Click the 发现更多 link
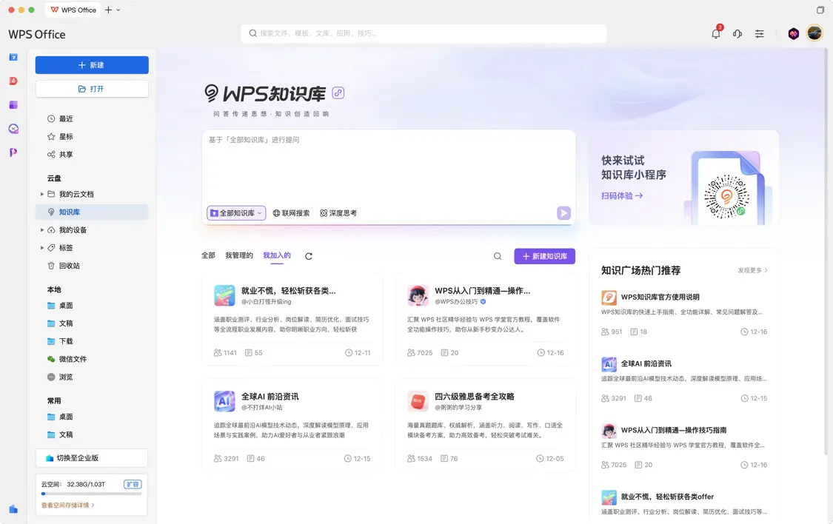Viewport: 833px width, 524px height. (752, 270)
